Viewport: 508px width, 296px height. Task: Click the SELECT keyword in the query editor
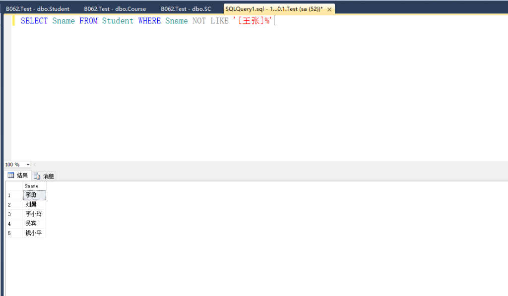(x=34, y=21)
